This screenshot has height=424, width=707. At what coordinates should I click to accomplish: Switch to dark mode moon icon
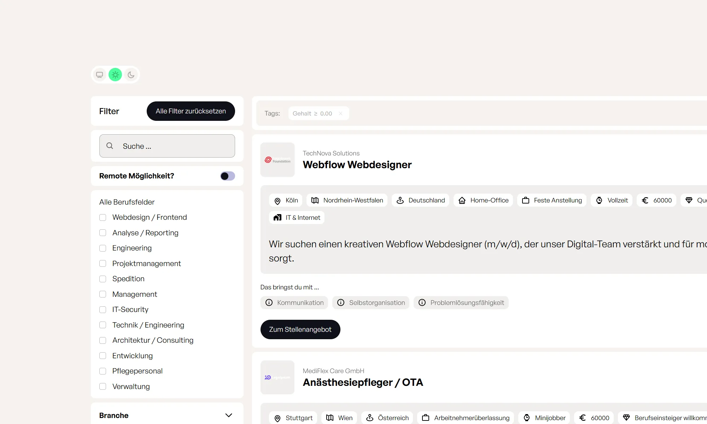(131, 75)
